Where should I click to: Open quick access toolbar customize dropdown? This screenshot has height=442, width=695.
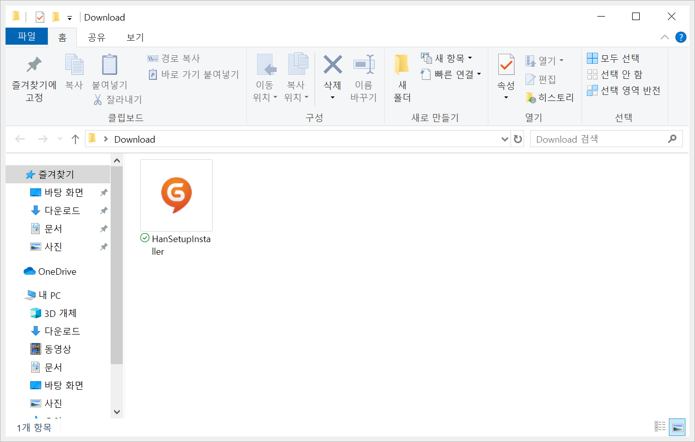69,18
